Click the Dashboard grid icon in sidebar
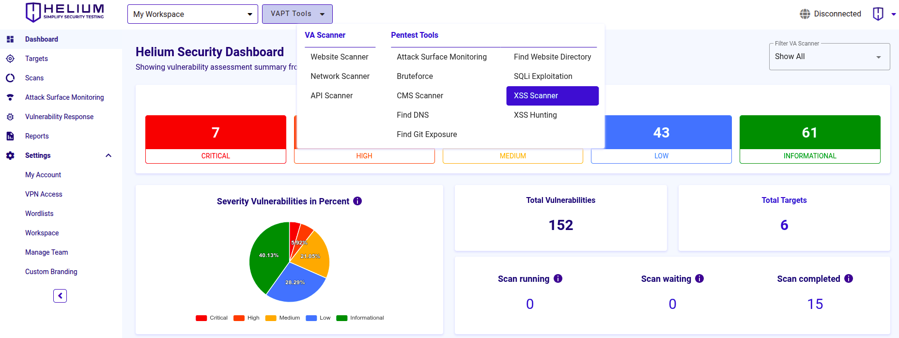The width and height of the screenshot is (899, 338). (x=10, y=39)
